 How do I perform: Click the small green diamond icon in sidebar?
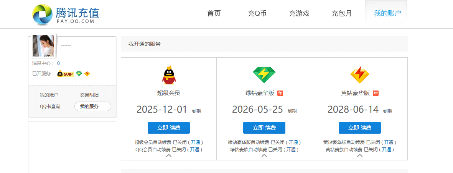pyautogui.click(x=79, y=74)
